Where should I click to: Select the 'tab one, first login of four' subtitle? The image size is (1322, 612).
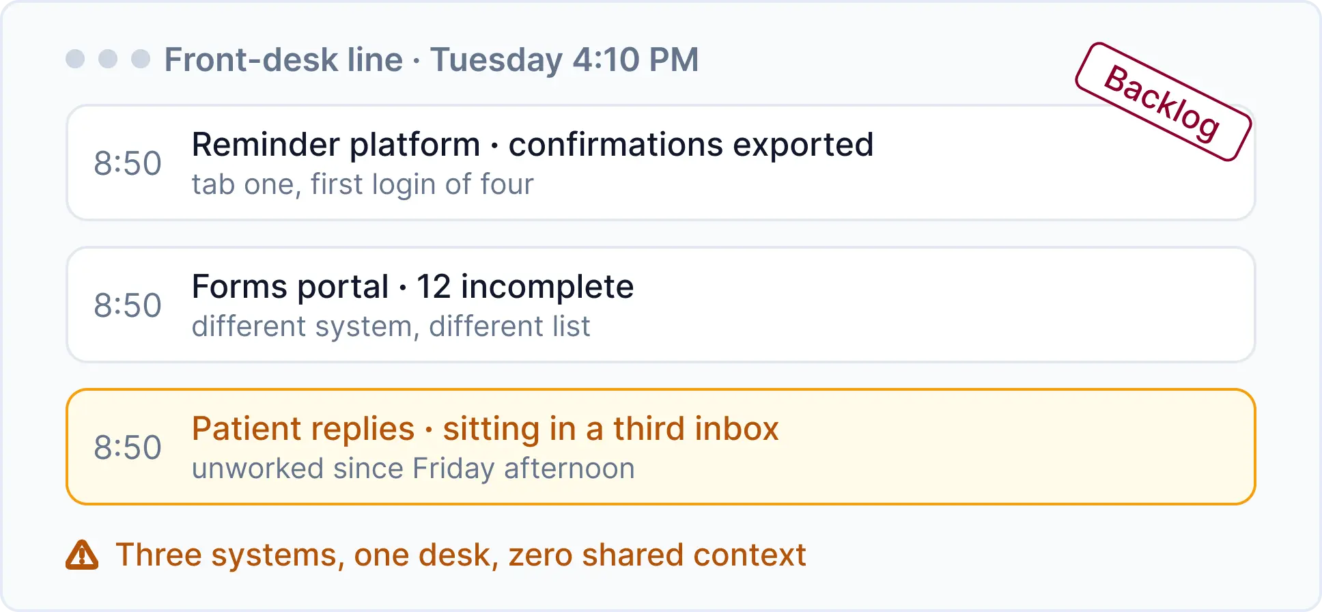pos(363,184)
